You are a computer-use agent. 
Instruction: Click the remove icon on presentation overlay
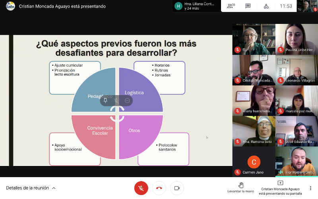[x=127, y=101]
